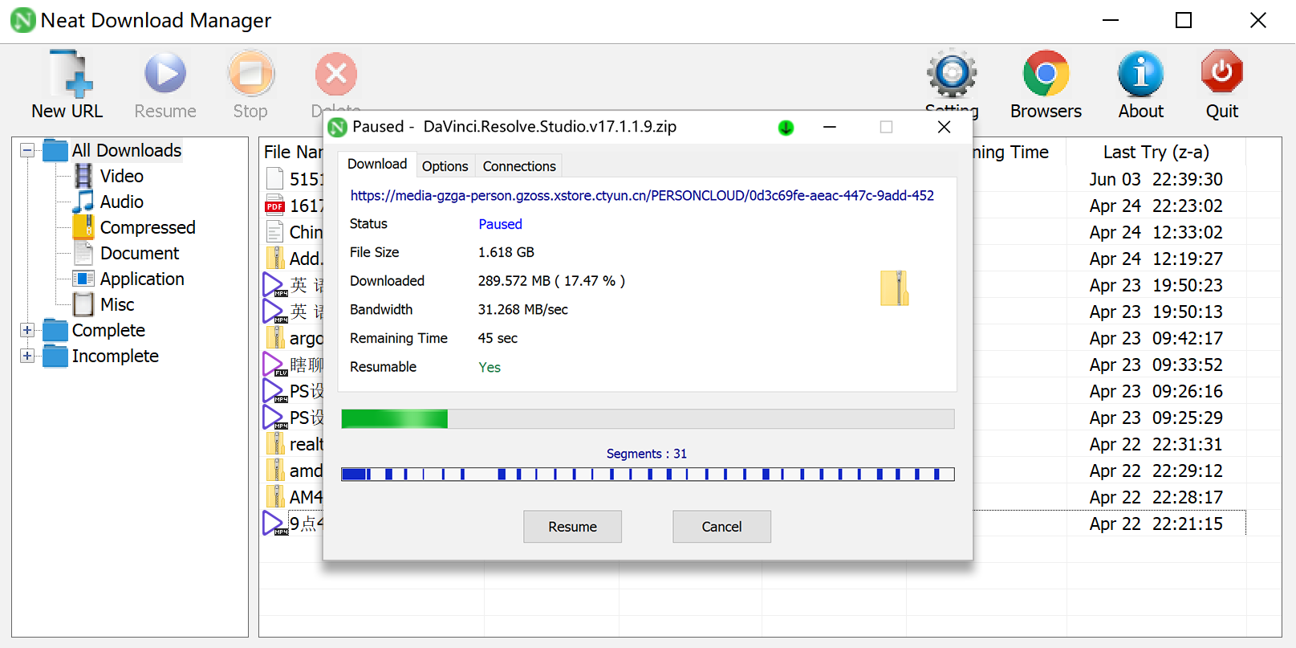Click the Cancel button in dialog

point(721,527)
